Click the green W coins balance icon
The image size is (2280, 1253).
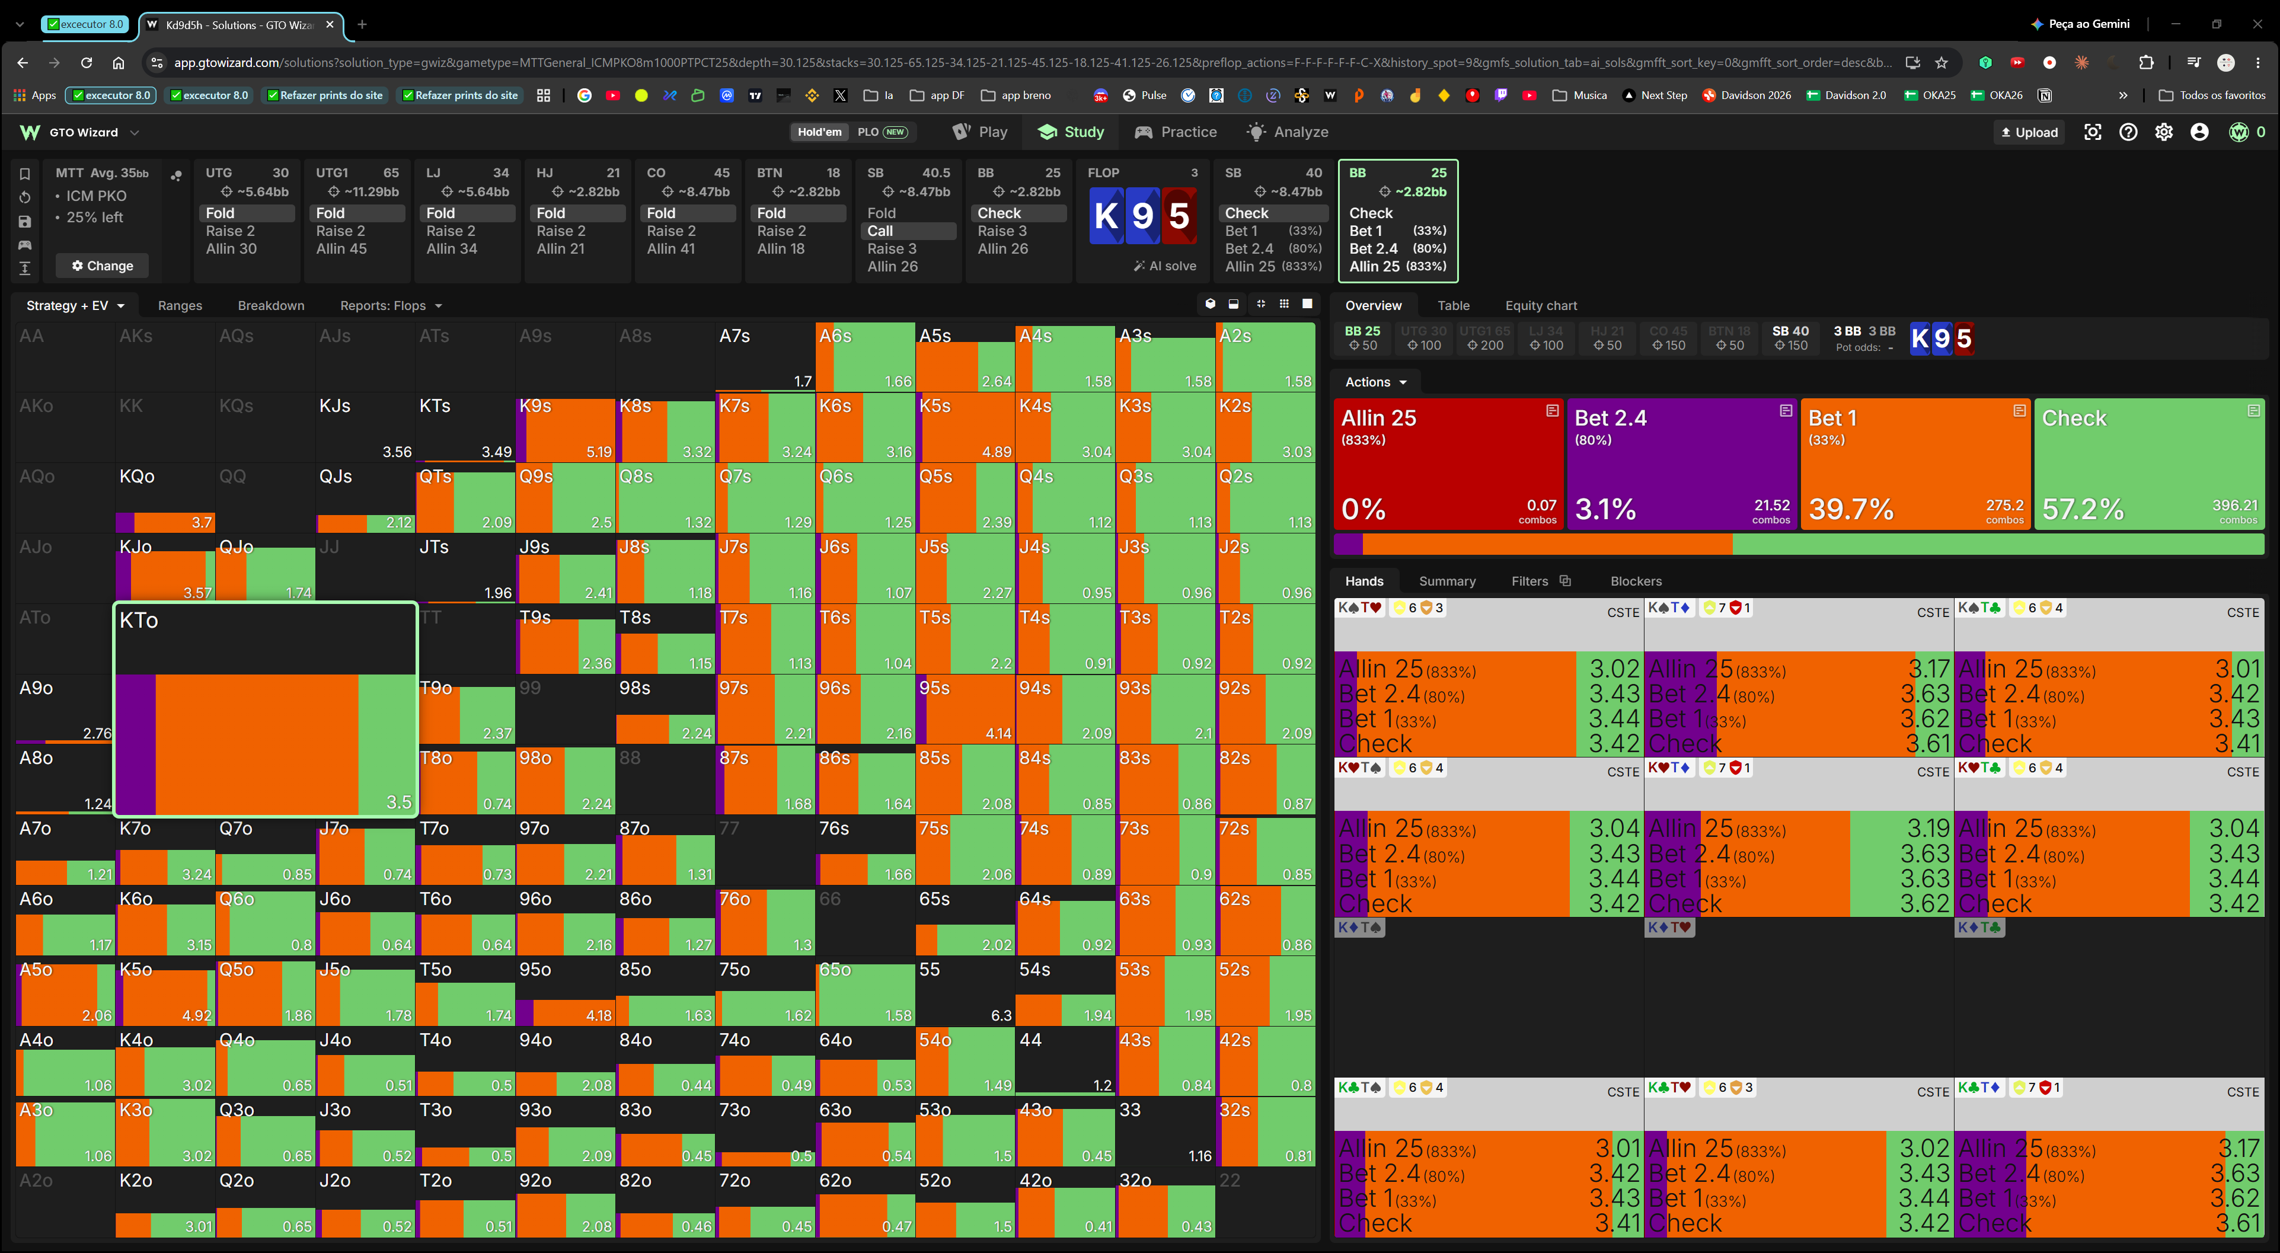click(2239, 132)
